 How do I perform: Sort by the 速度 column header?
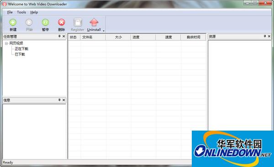pyautogui.click(x=168, y=37)
